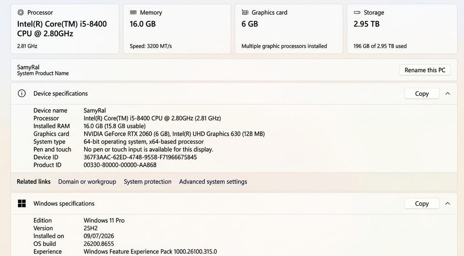
Task: Copy the Windows specifications
Action: 421,204
